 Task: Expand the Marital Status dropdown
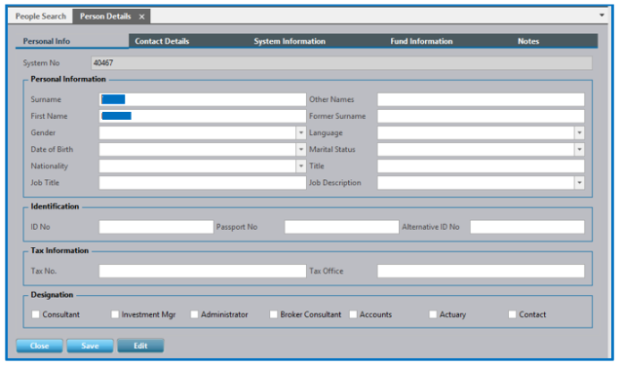579,149
